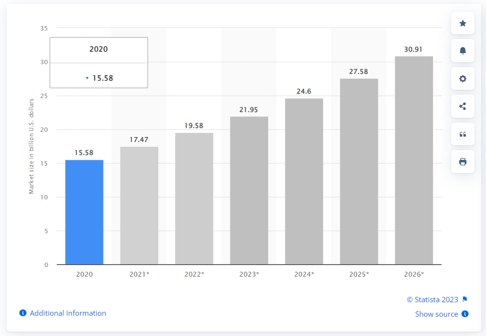
Task: Click the 2022* x-axis label
Action: pyautogui.click(x=194, y=274)
